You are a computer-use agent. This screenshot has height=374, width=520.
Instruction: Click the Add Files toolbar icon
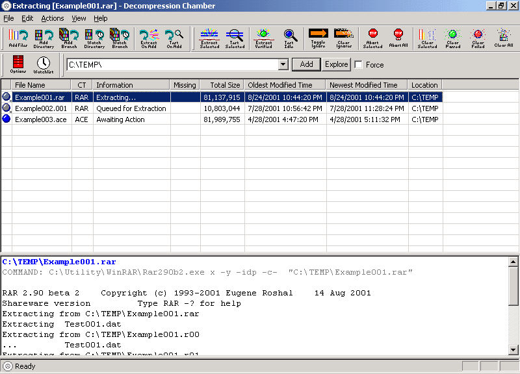[x=18, y=38]
